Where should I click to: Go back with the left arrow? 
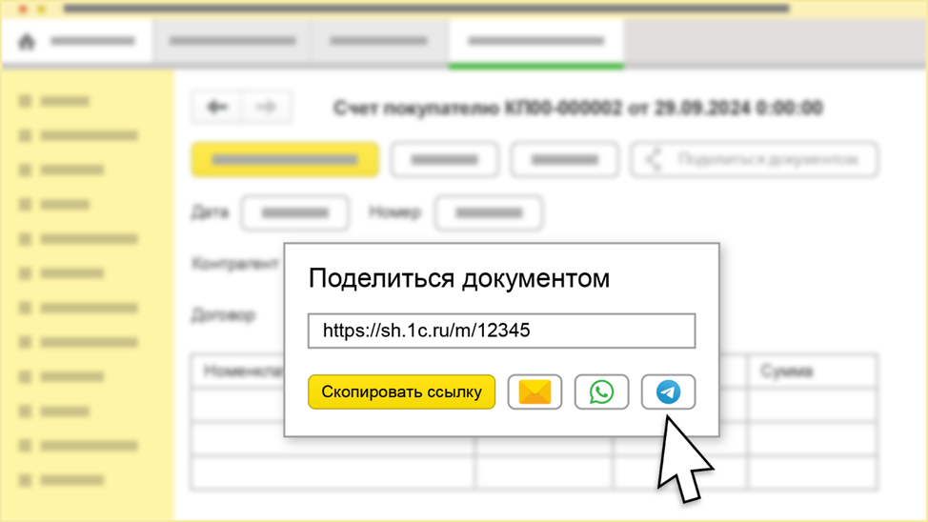[217, 108]
